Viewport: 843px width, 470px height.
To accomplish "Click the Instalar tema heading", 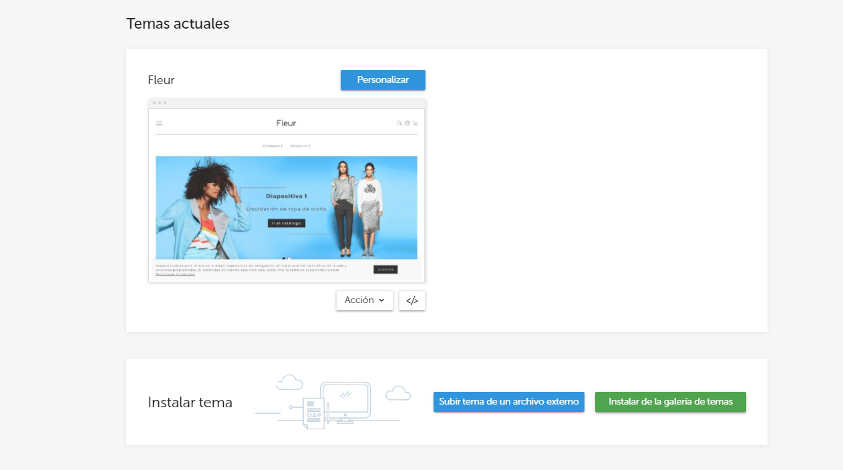I will tap(190, 403).
